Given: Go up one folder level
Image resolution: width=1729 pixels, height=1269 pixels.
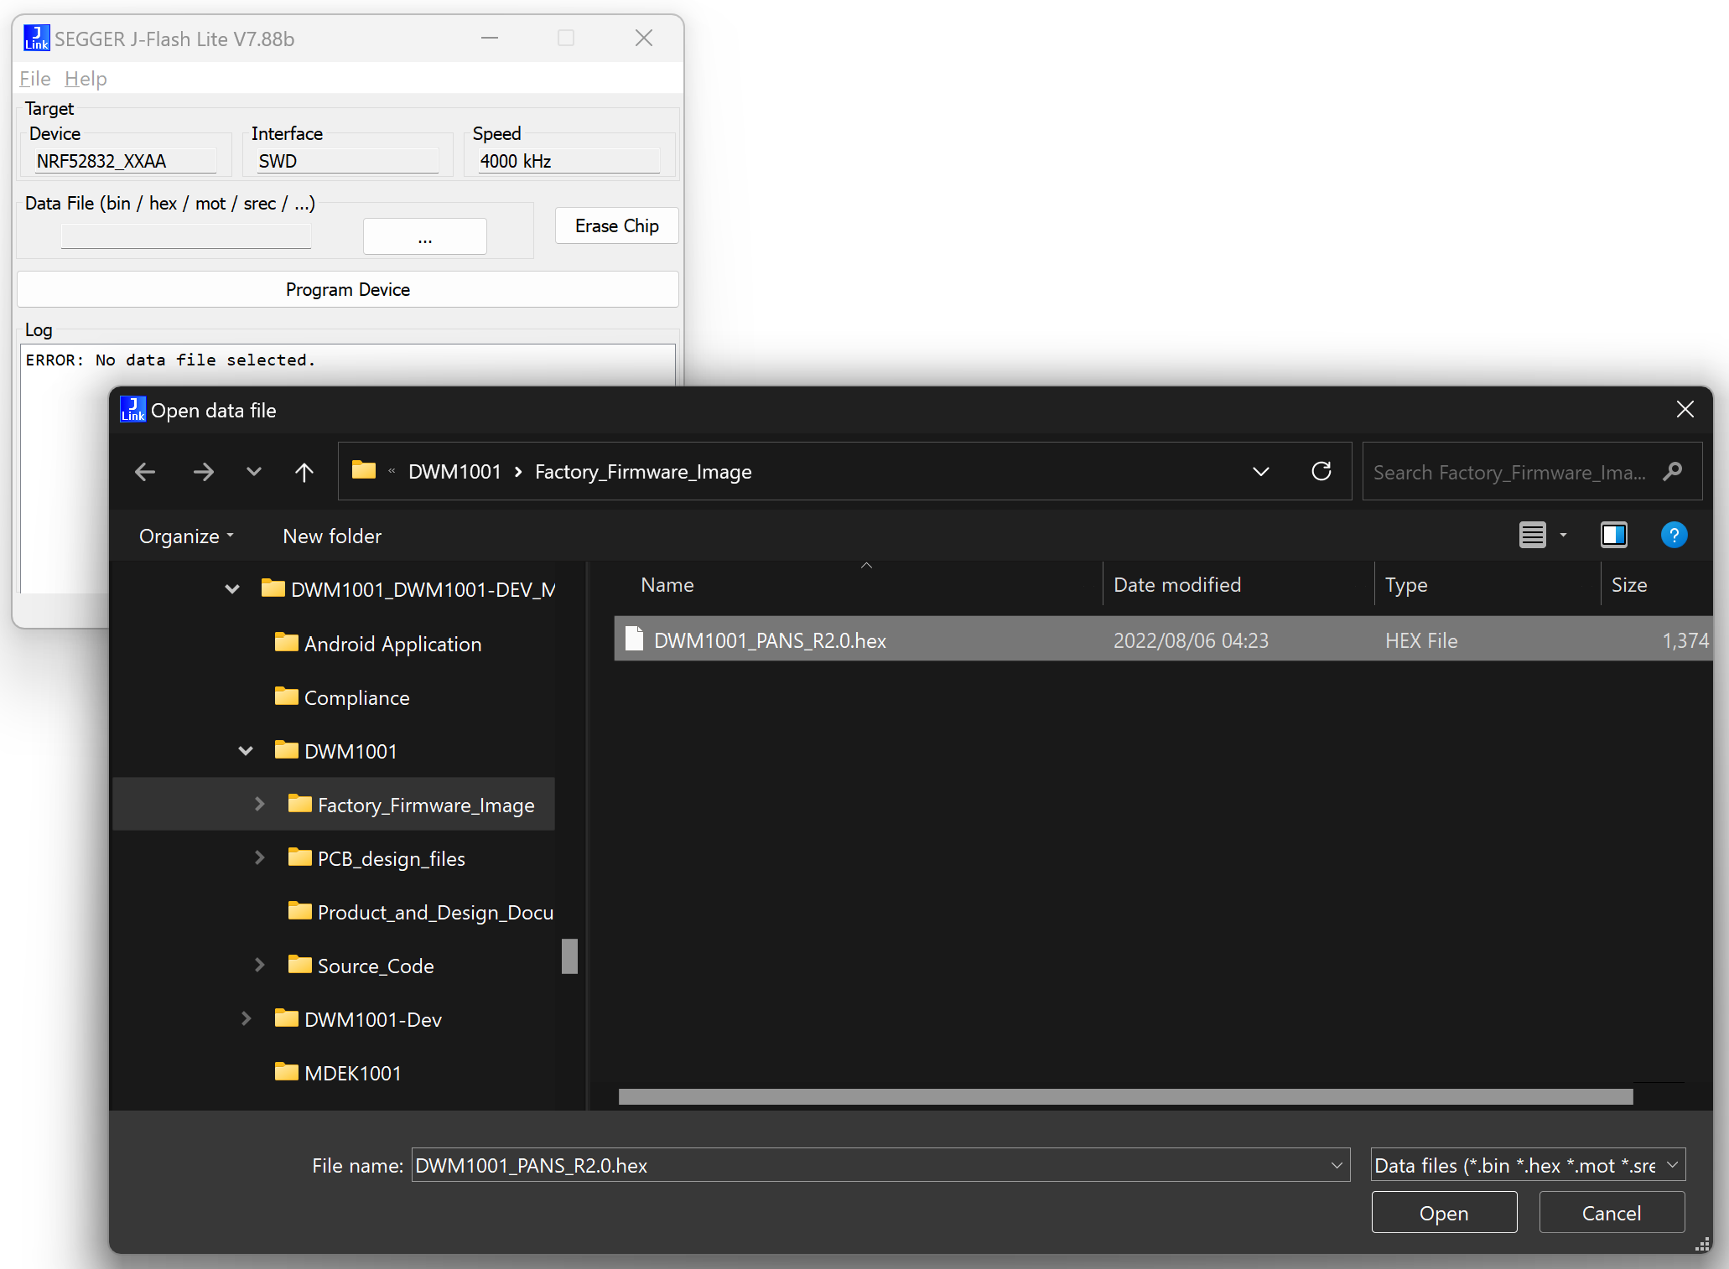Looking at the screenshot, I should [x=304, y=472].
